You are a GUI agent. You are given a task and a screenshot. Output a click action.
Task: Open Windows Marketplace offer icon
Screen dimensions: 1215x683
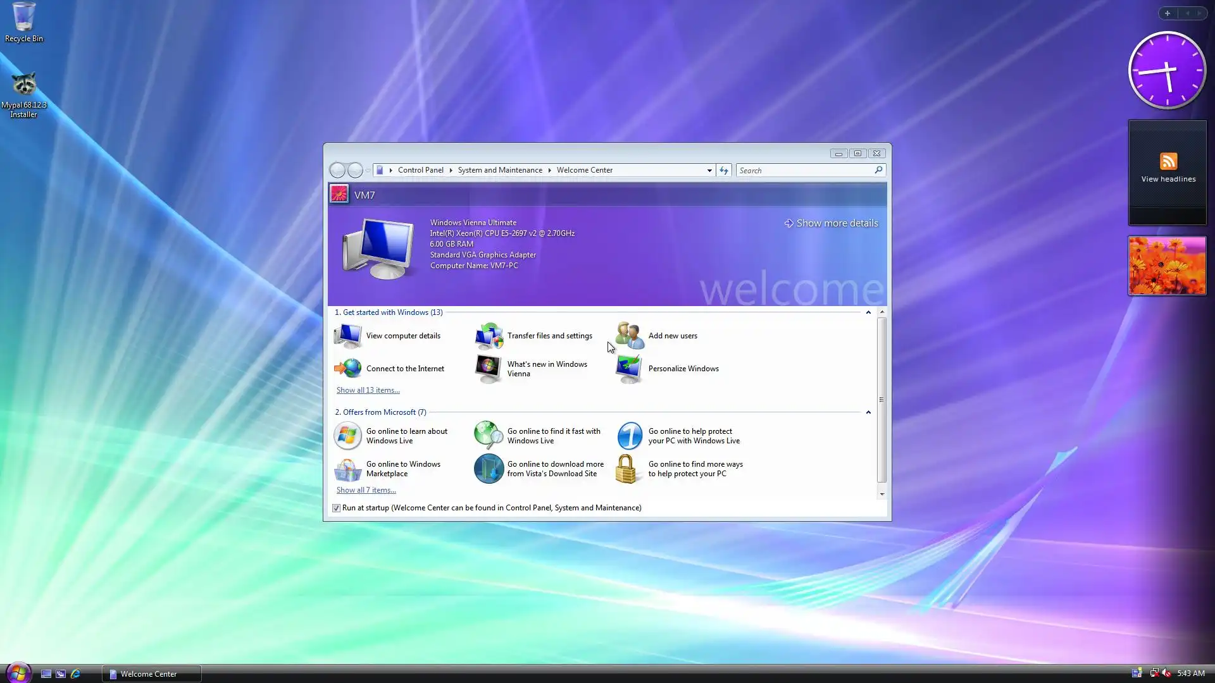point(347,469)
